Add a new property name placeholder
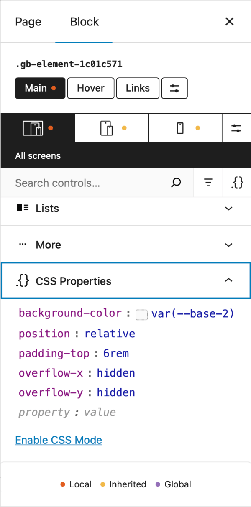 coord(44,413)
